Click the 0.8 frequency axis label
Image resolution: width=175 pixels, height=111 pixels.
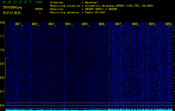pyautogui.click(x=3, y=78)
